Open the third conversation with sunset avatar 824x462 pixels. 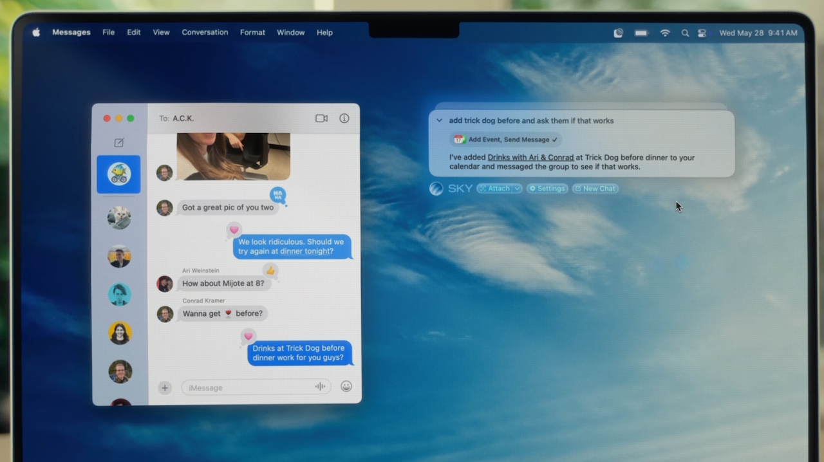click(x=119, y=256)
